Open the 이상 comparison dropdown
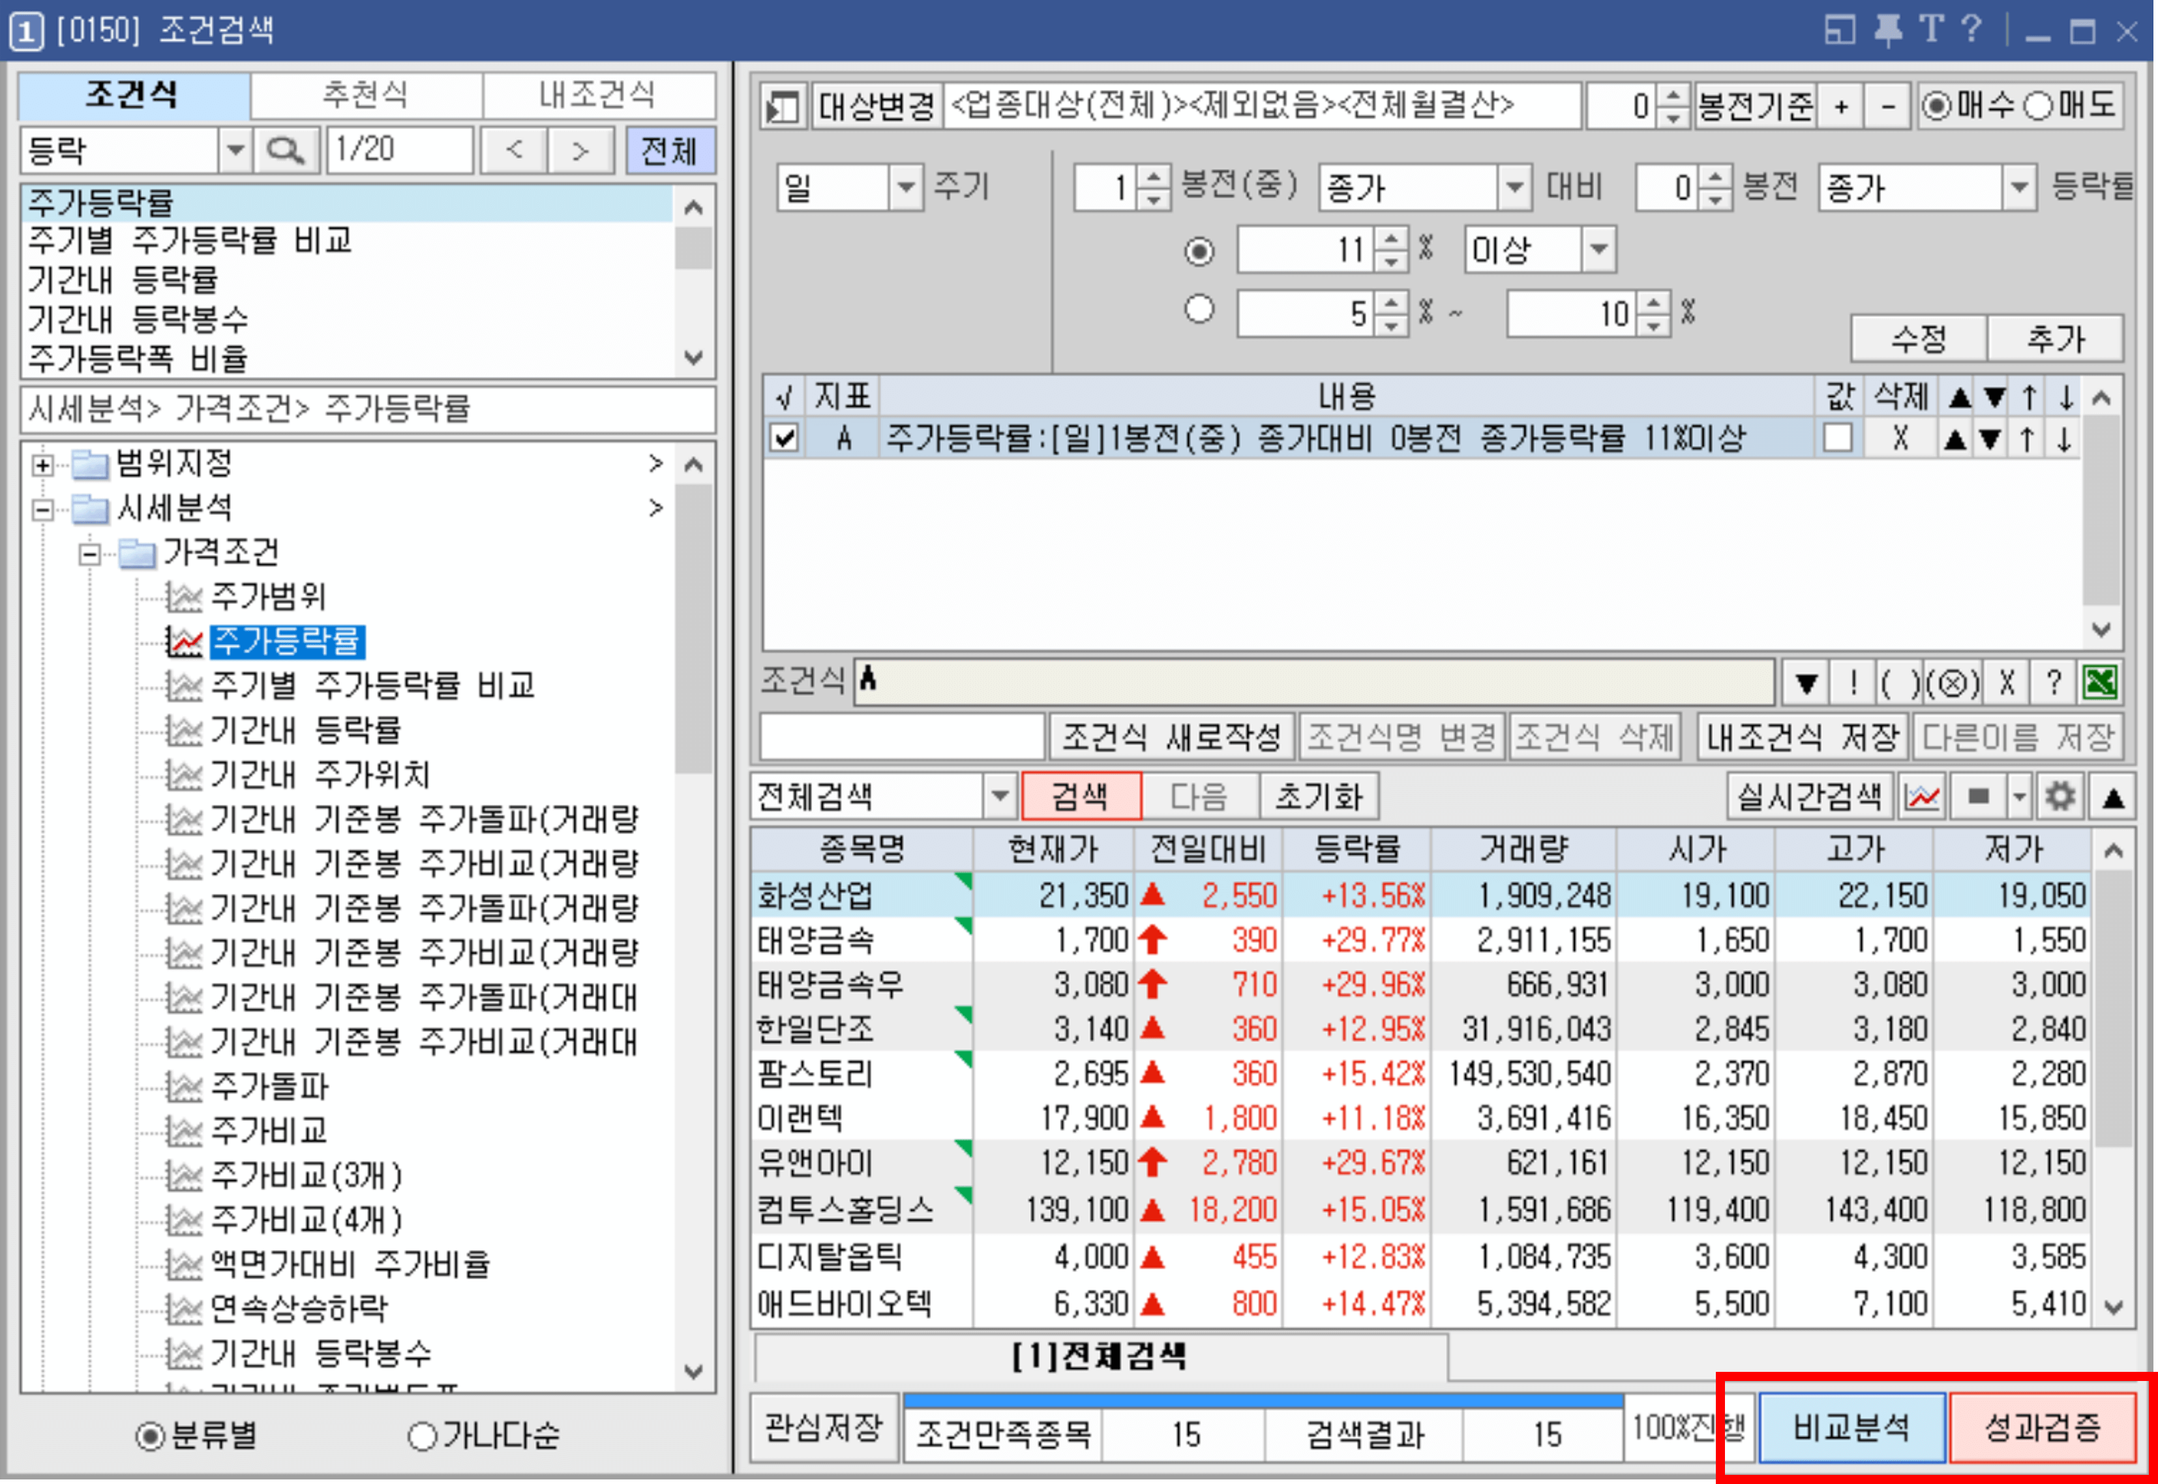This screenshot has width=2158, height=1484. [1599, 249]
